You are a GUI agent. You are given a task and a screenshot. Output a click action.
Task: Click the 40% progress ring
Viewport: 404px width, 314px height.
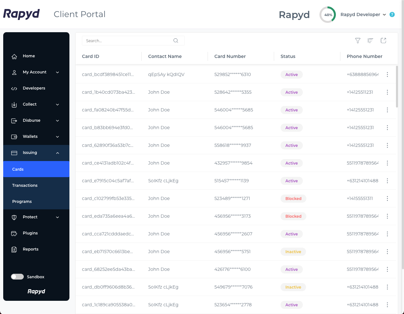(x=328, y=15)
